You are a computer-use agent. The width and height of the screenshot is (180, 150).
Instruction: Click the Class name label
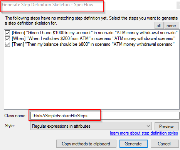coord(15,116)
